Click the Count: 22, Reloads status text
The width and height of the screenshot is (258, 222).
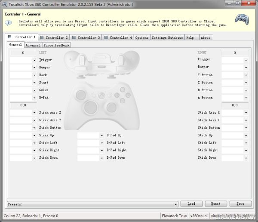pos(31,216)
